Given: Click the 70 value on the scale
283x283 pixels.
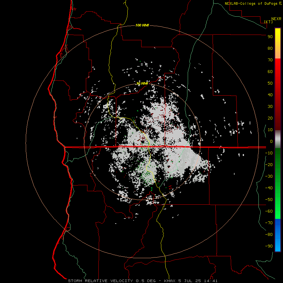Looking at the screenshot, I should point(270,60).
